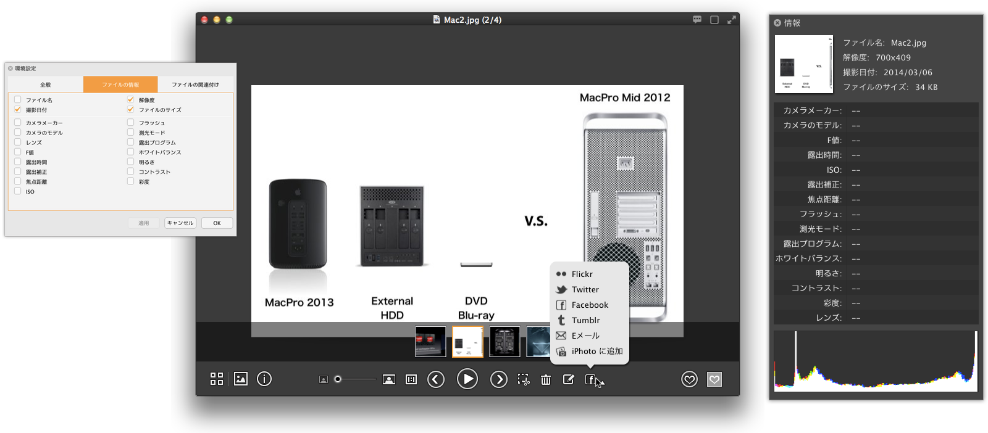
Task: Click the preview thumbnail in the 情報 panel
Action: click(804, 64)
